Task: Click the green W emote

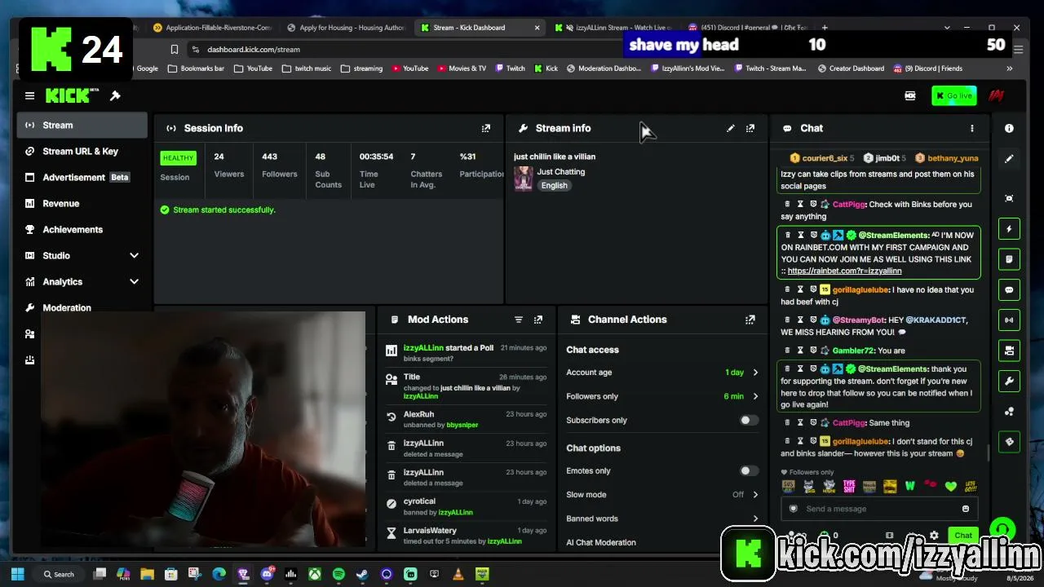Action: [910, 487]
